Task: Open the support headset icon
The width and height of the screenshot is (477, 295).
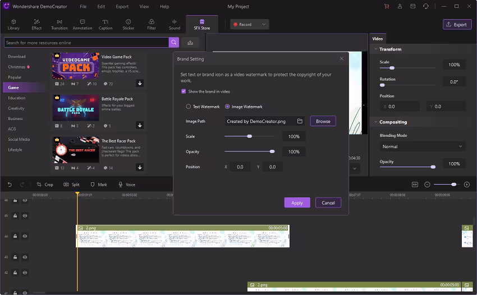Action: point(426,6)
